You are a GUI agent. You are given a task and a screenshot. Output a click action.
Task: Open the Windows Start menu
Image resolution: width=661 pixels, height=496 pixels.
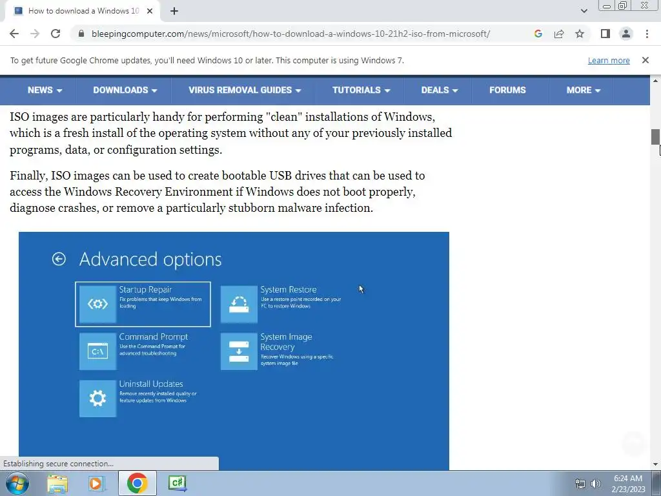17,483
